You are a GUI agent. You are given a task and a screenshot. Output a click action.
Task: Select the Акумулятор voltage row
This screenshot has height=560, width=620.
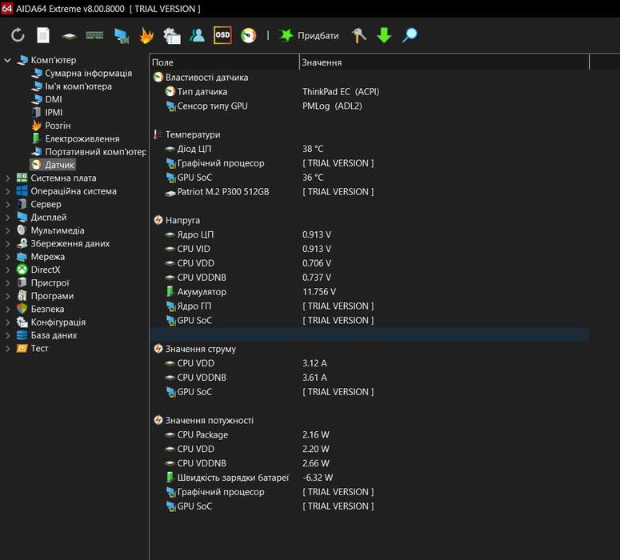coord(202,292)
